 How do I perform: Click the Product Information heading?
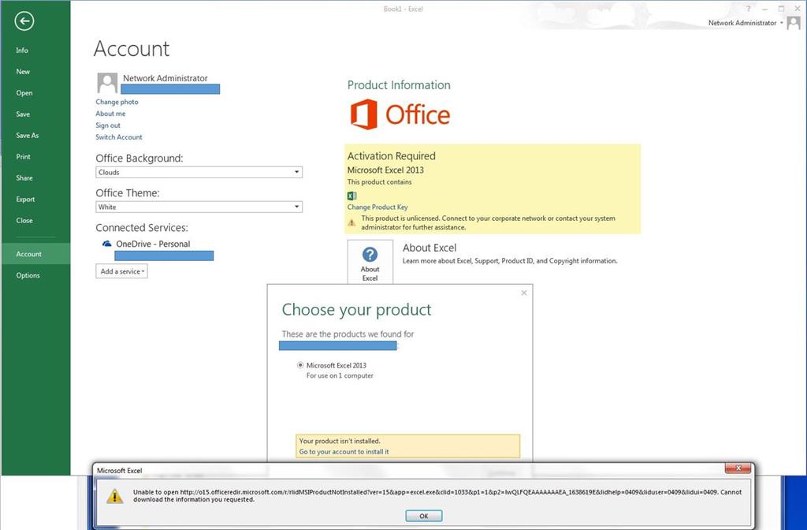(x=399, y=85)
